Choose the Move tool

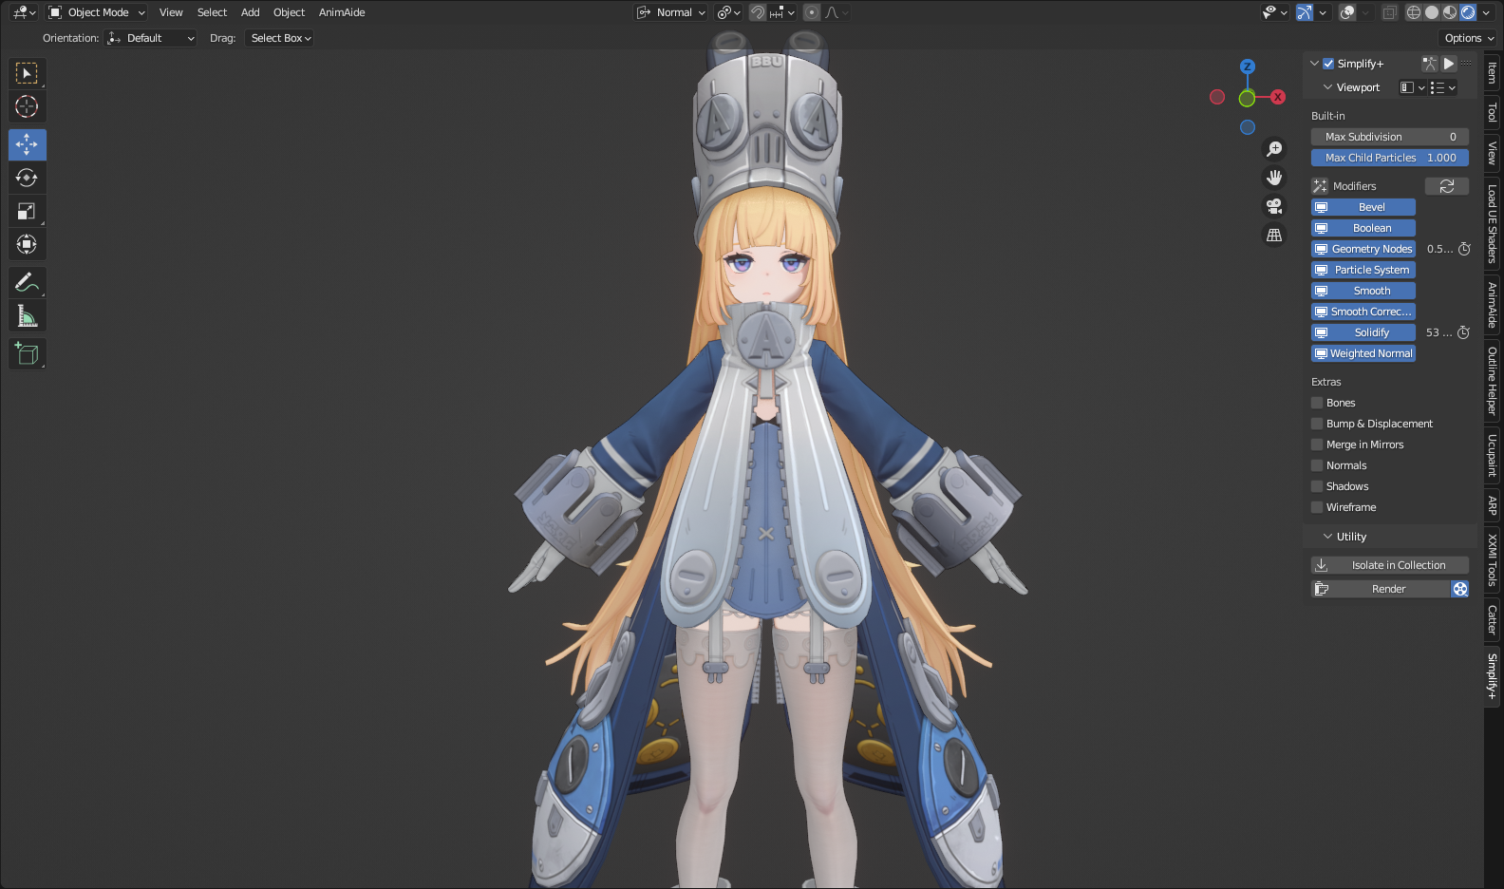tap(27, 144)
